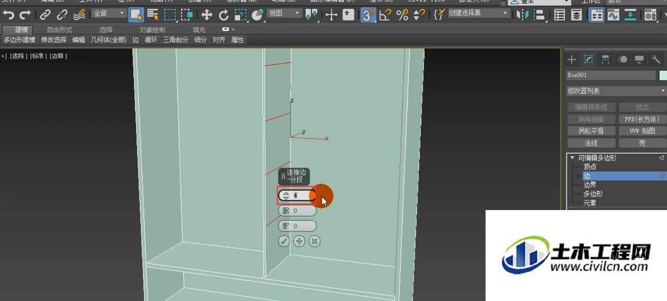The height and width of the screenshot is (301, 667).
Task: Select the Move tool
Action: click(207, 15)
